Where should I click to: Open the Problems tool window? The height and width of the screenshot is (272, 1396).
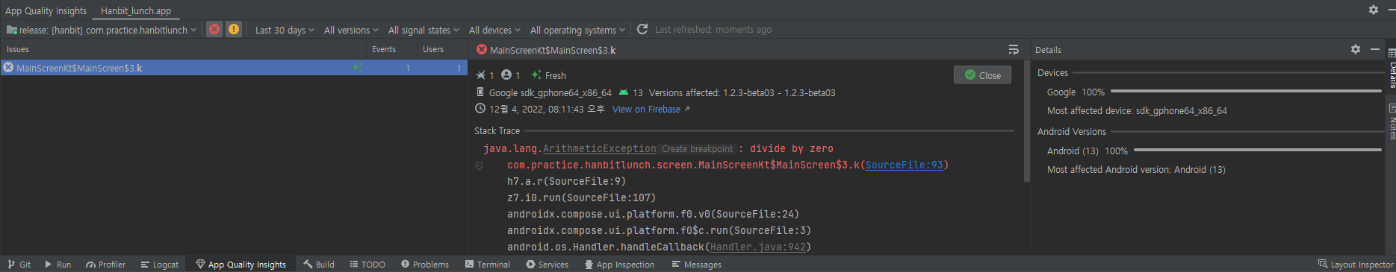pyautogui.click(x=425, y=265)
